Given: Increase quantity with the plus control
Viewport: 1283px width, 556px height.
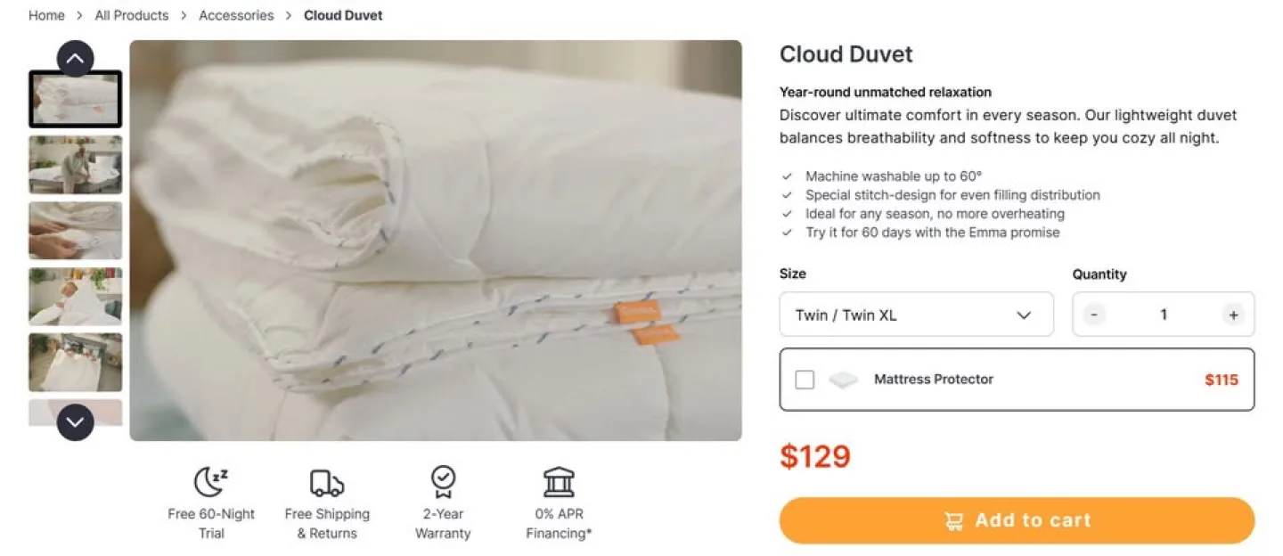Looking at the screenshot, I should 1233,314.
